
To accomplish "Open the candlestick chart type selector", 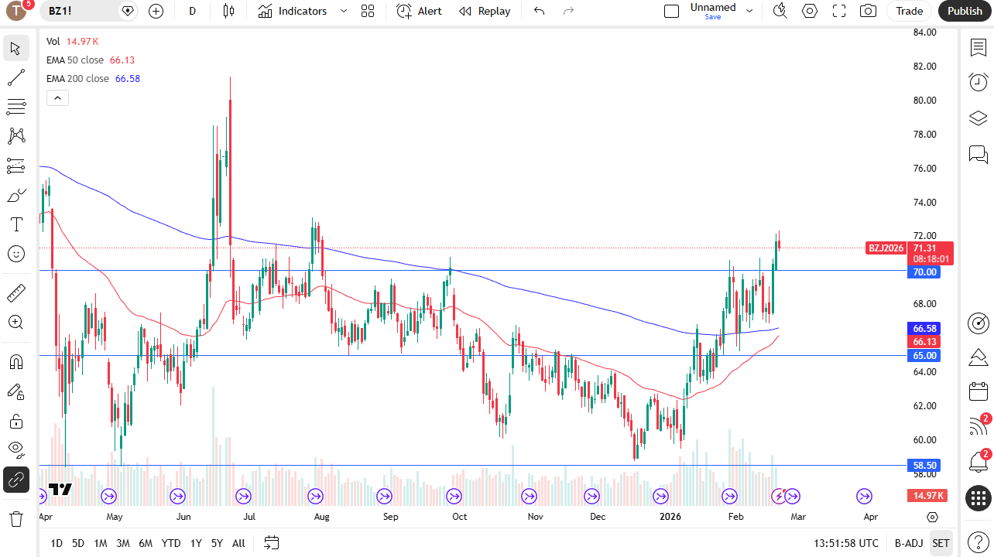I will tap(228, 11).
